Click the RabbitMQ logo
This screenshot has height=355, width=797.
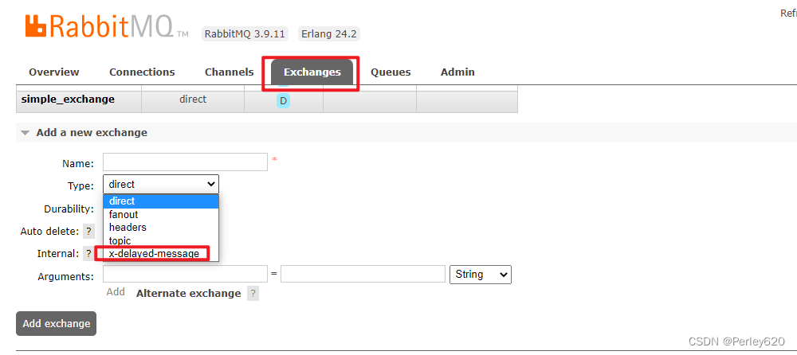[106, 26]
